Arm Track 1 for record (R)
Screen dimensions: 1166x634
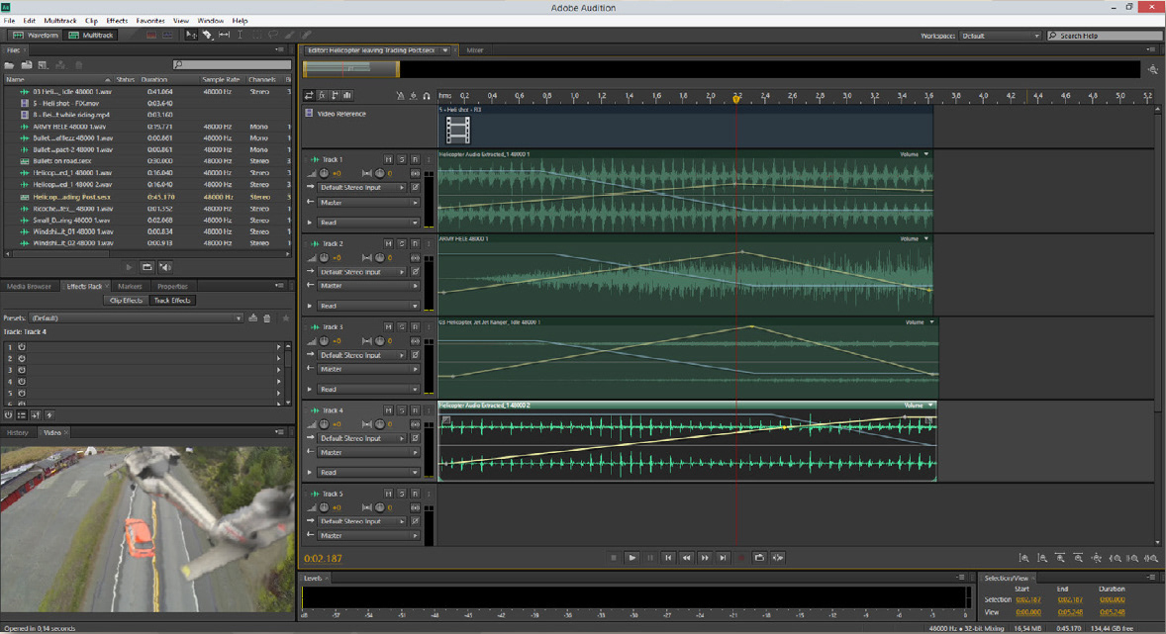tap(415, 160)
